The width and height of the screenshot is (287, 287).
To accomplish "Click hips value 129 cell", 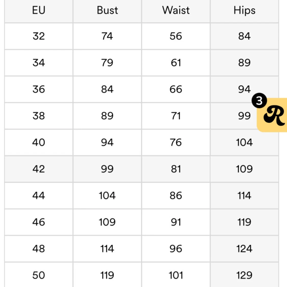I will click(x=244, y=275).
